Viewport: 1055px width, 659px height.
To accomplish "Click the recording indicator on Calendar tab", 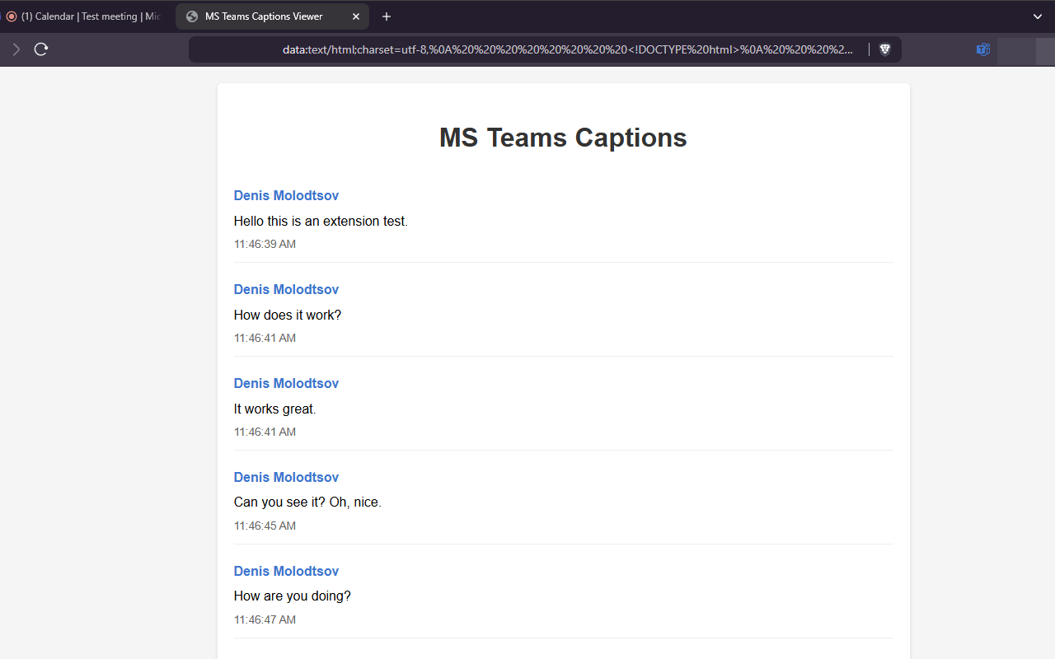I will coord(12,16).
